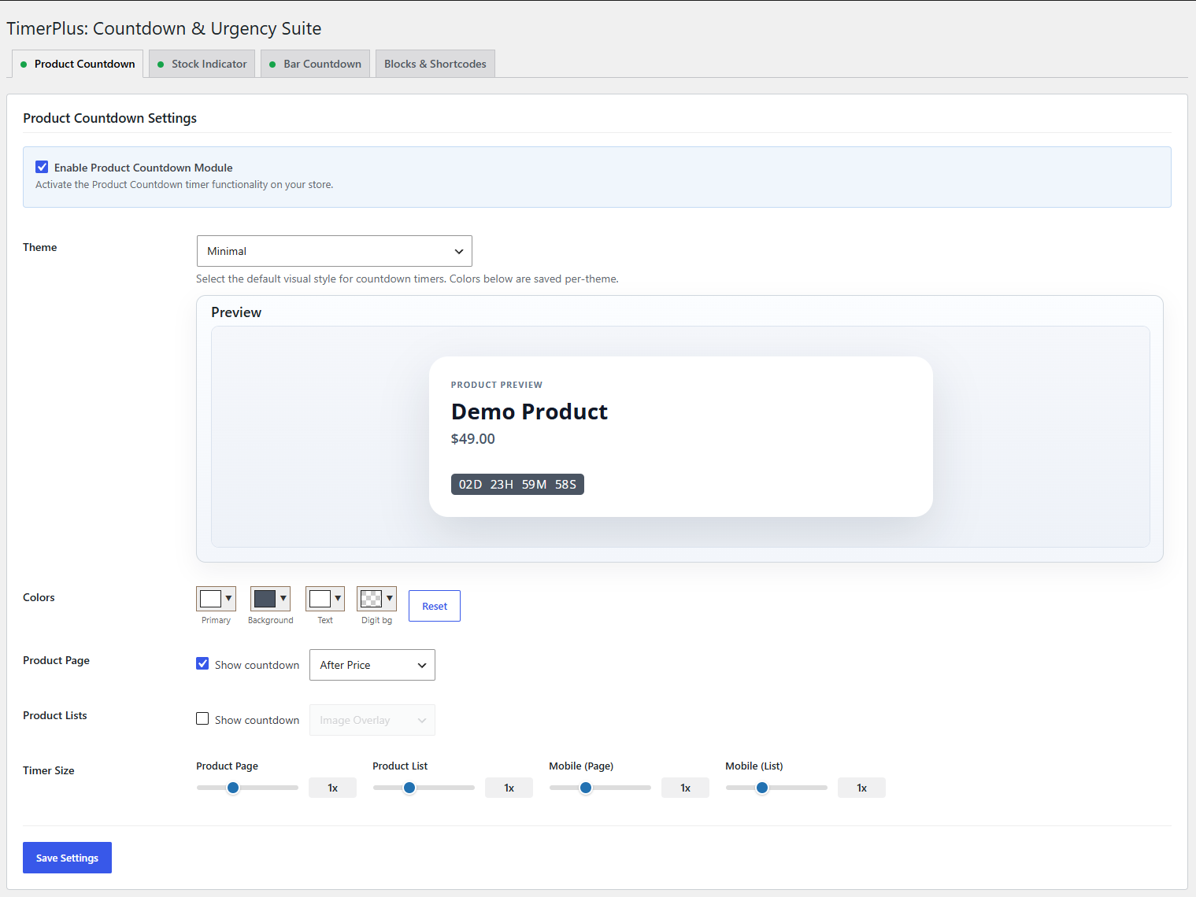Click the Product Countdown Settings heading
The width and height of the screenshot is (1196, 897).
[109, 118]
